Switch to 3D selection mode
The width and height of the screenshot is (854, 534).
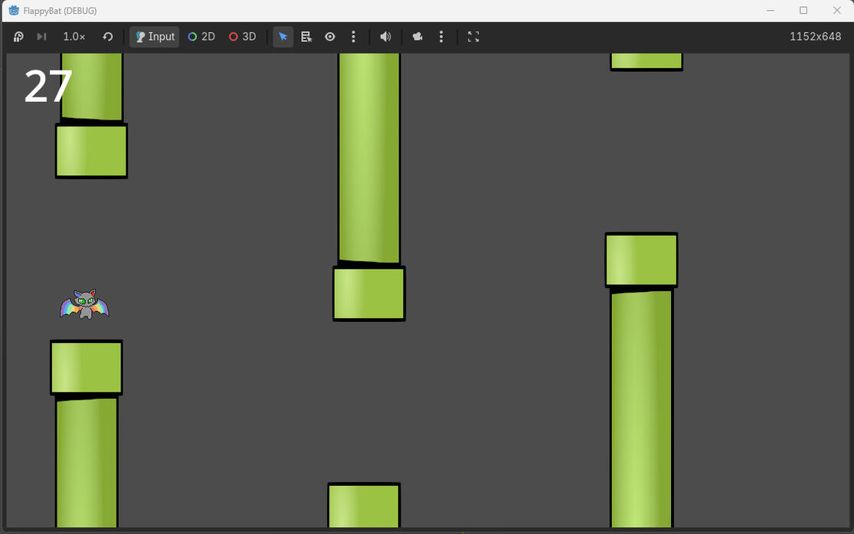click(x=242, y=37)
